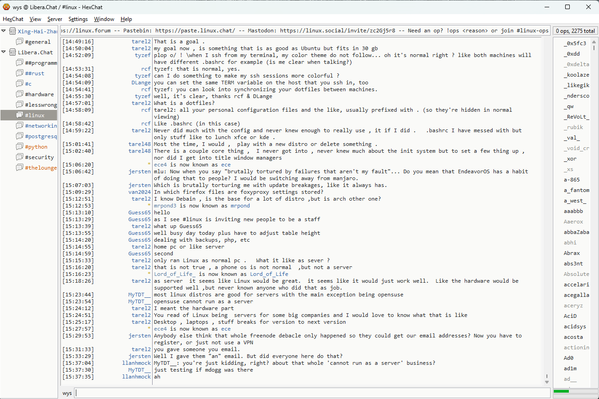Screen dimensions: 599x399
Task: Click the channel icon beside #general
Action: click(x=20, y=42)
